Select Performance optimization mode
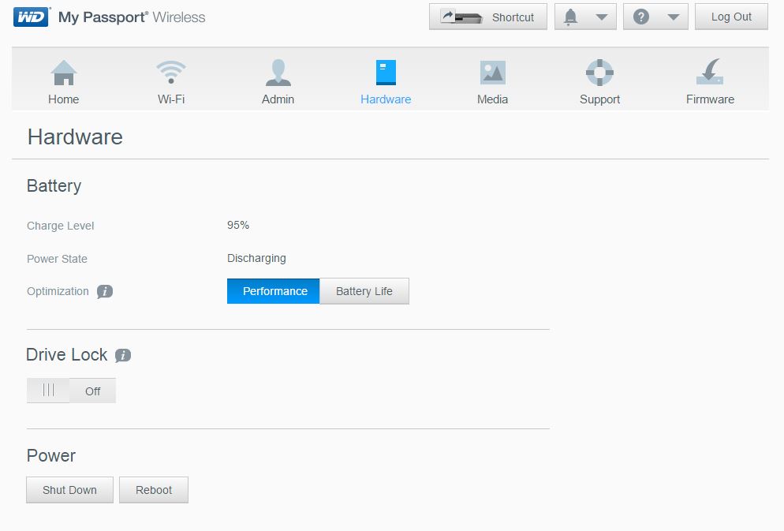The width and height of the screenshot is (784, 531). (x=273, y=291)
